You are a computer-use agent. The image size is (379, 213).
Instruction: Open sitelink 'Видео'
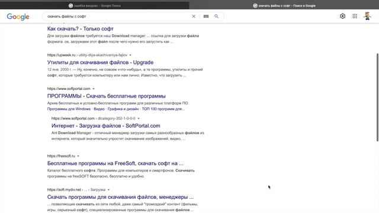click(x=99, y=109)
